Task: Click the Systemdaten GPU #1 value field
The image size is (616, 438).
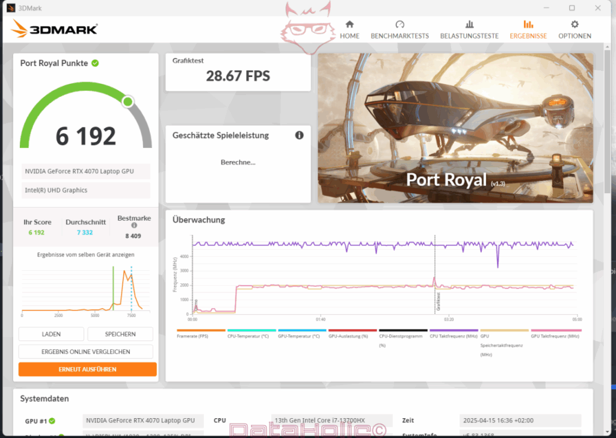Action: pyautogui.click(x=143, y=421)
